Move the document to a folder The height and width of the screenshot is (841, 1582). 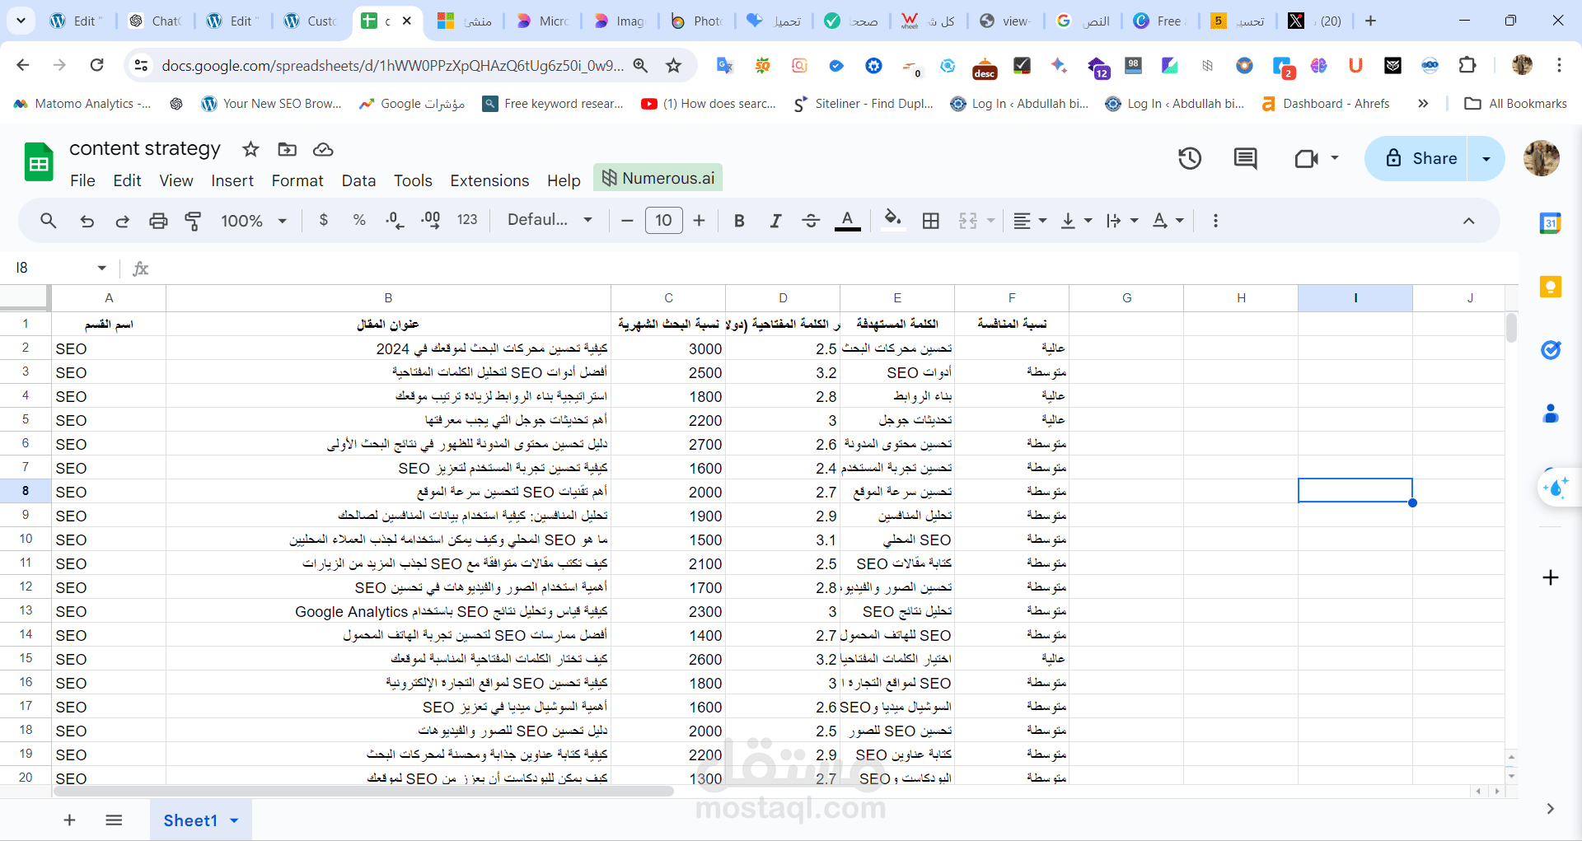pyautogui.click(x=287, y=149)
